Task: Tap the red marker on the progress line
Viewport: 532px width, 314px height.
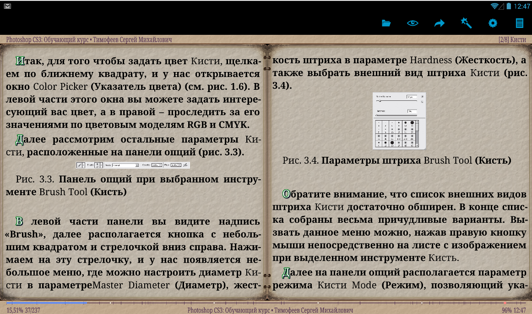Action: click(x=505, y=303)
